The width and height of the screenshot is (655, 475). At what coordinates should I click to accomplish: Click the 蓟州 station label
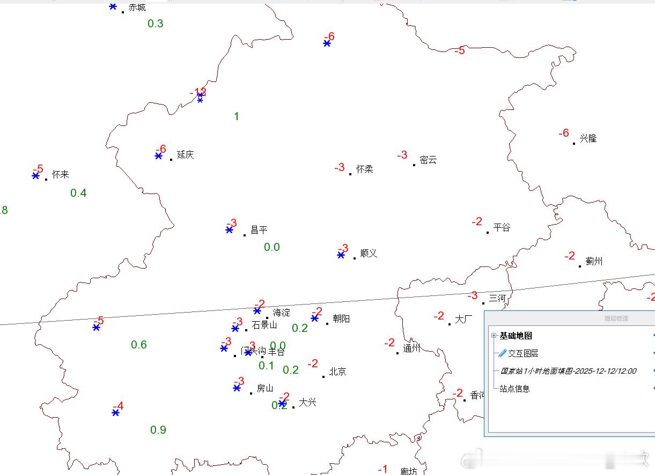(594, 261)
